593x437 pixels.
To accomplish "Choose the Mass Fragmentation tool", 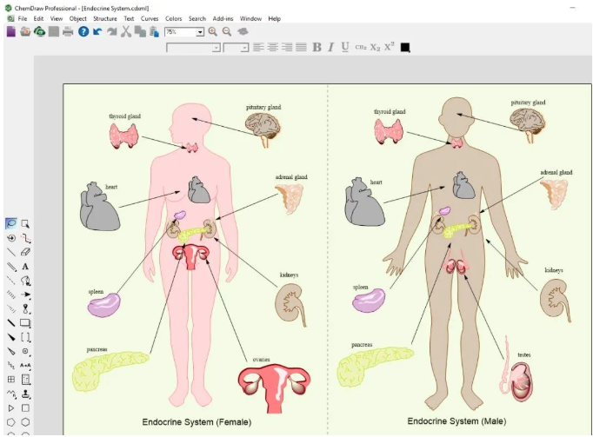I will click(x=25, y=238).
